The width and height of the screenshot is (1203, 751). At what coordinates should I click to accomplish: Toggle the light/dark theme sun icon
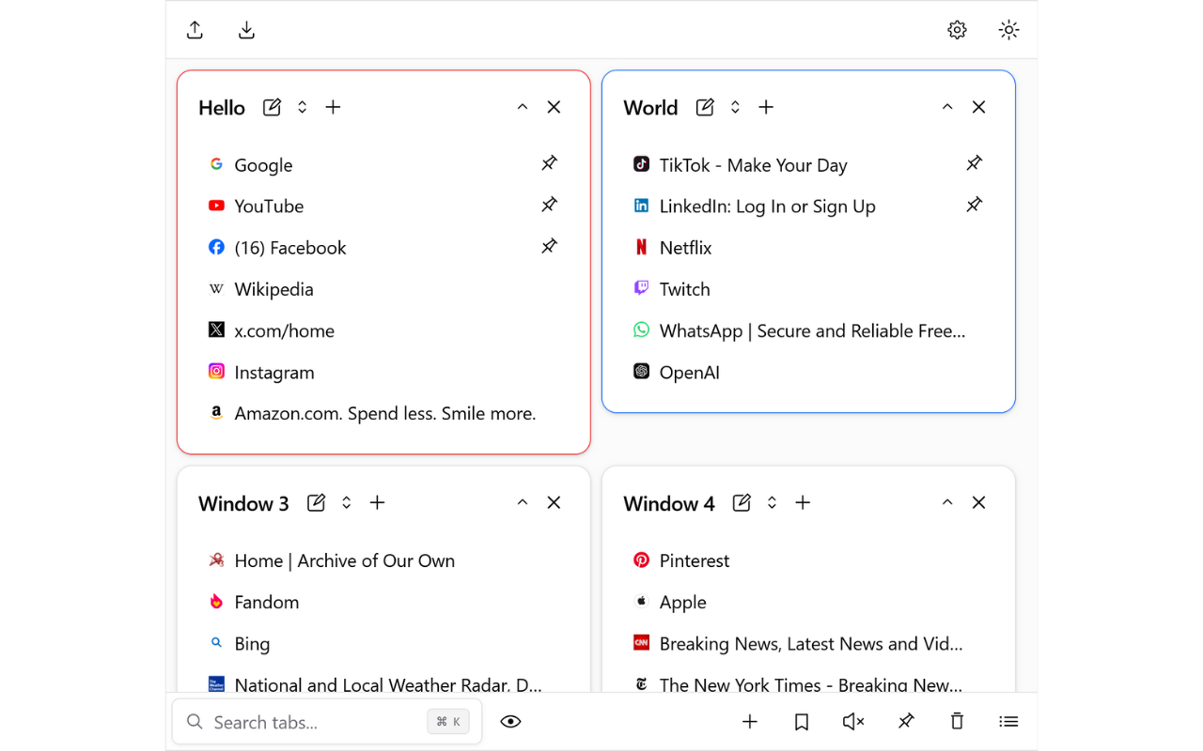pyautogui.click(x=1008, y=30)
